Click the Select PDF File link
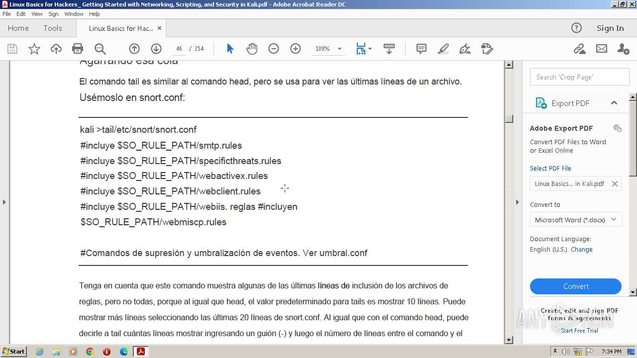 click(x=550, y=168)
